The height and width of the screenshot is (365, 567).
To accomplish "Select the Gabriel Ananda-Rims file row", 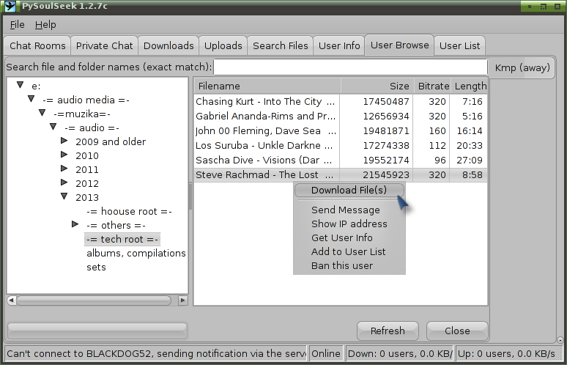I will pyautogui.click(x=341, y=116).
